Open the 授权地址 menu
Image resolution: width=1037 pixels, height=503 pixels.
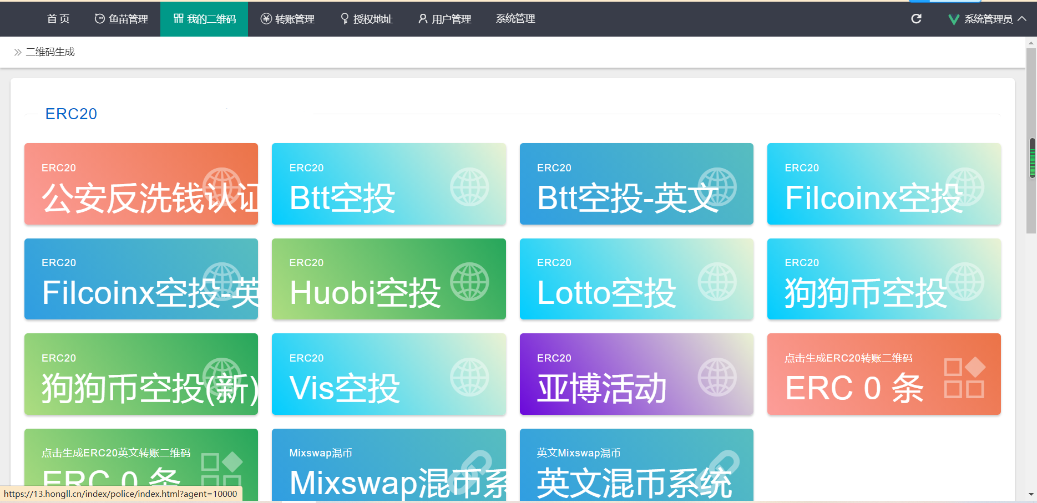coord(366,19)
